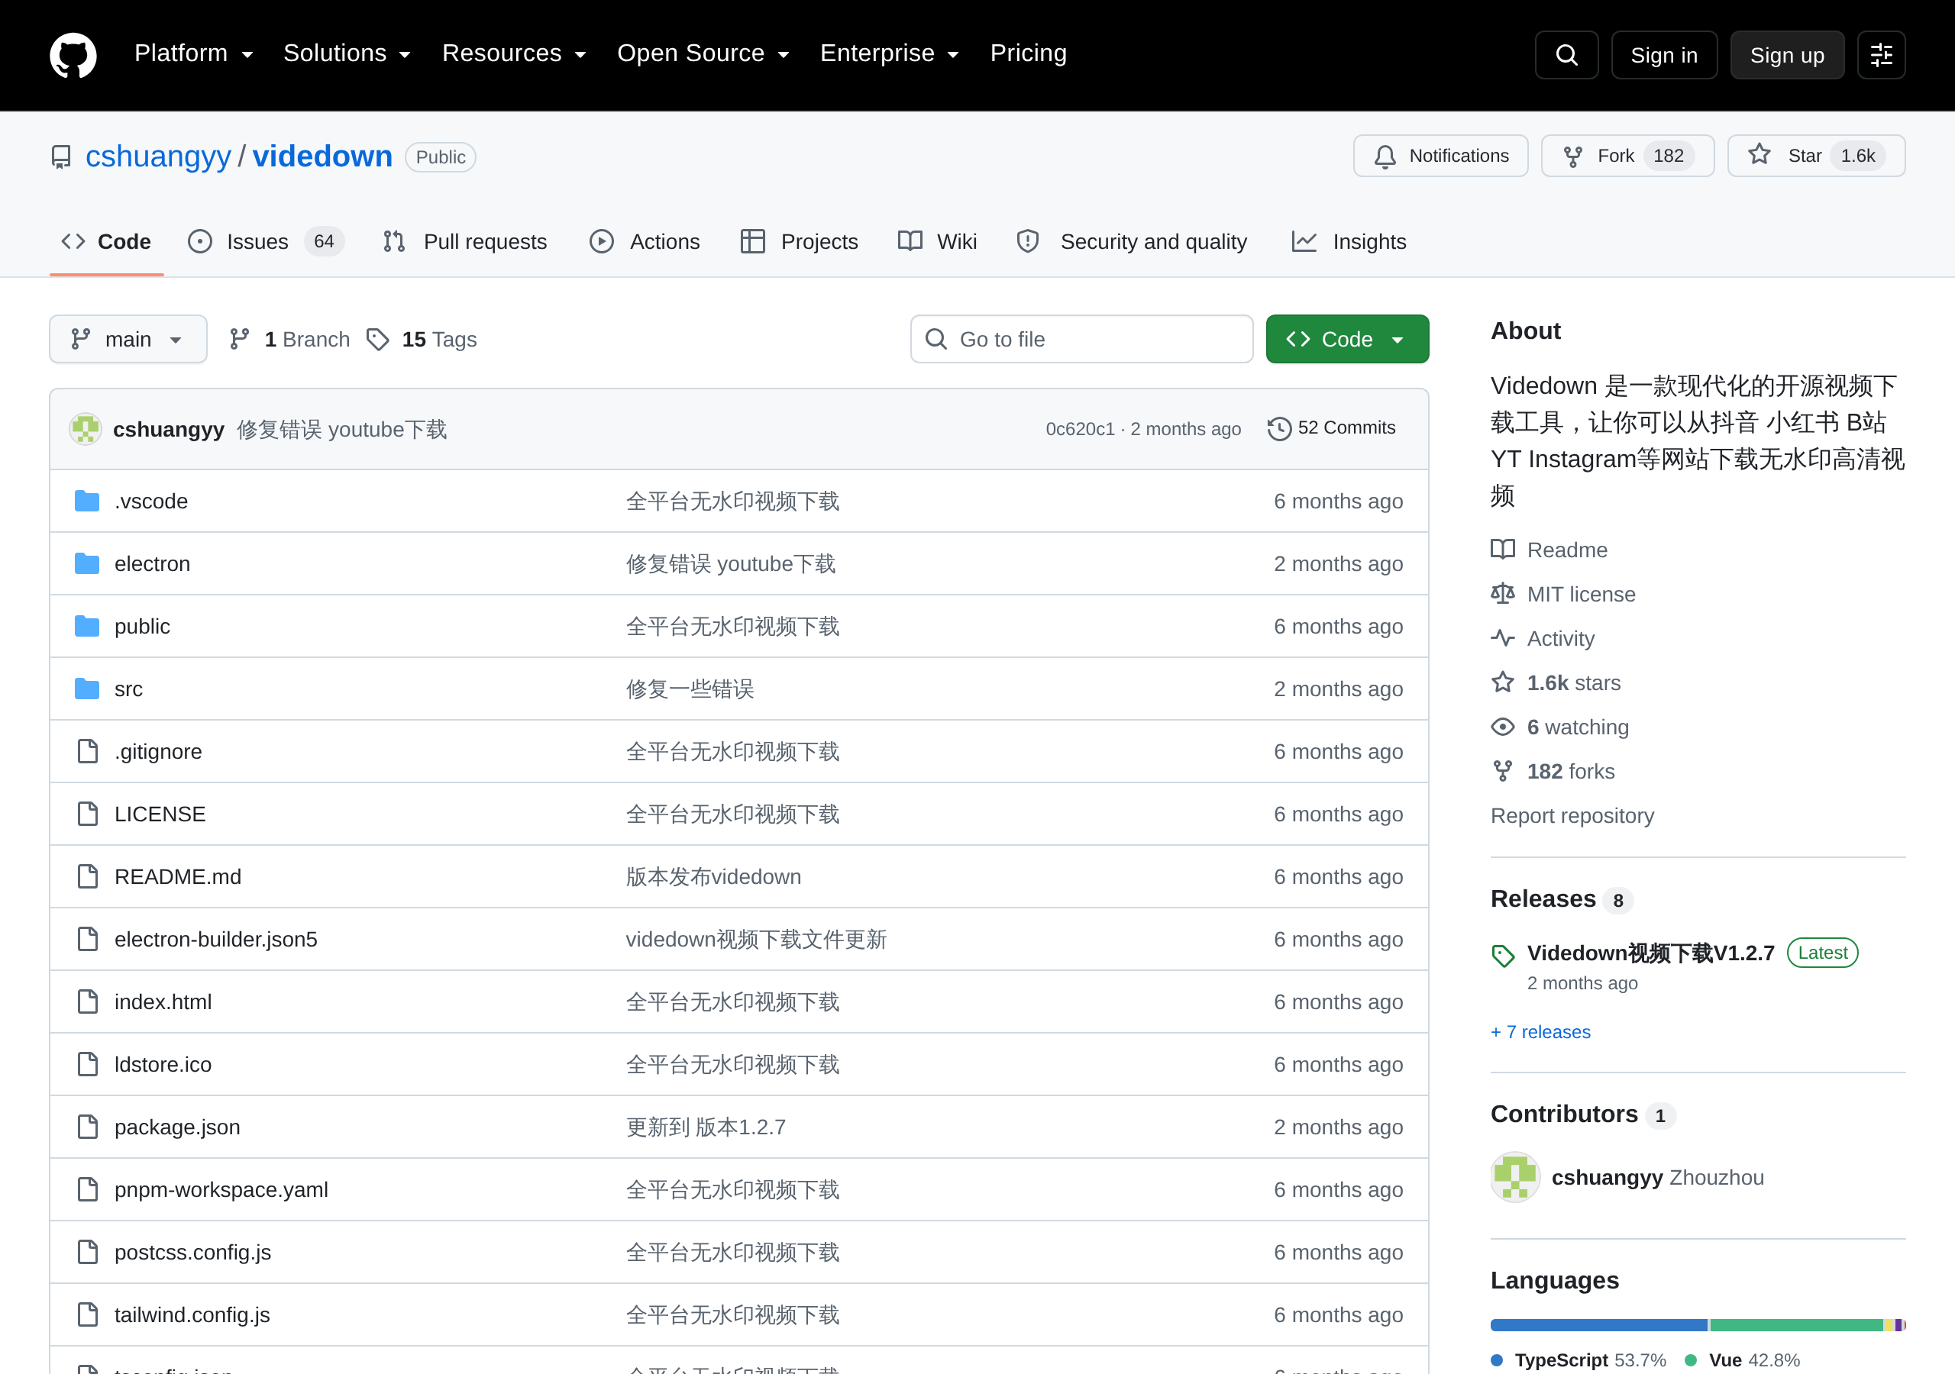The height and width of the screenshot is (1374, 1955).
Task: Open the GitHub homepage logo
Action: coord(73,54)
